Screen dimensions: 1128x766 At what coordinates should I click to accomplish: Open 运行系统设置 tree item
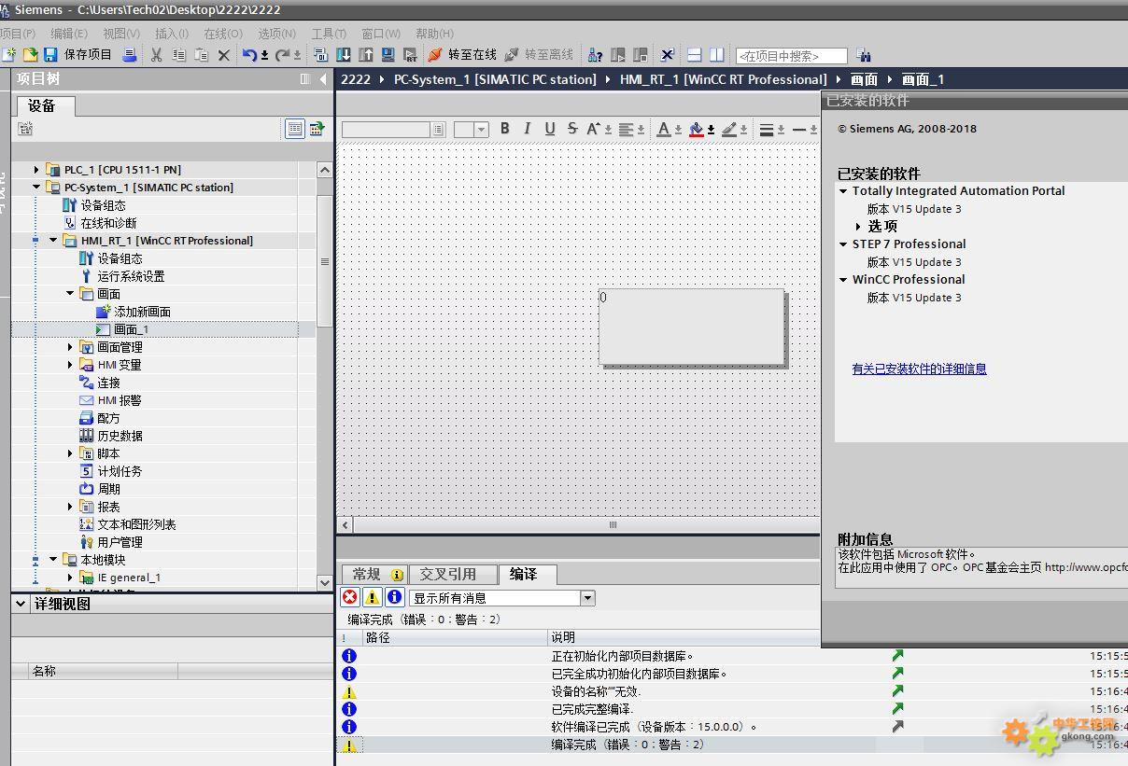(x=131, y=276)
